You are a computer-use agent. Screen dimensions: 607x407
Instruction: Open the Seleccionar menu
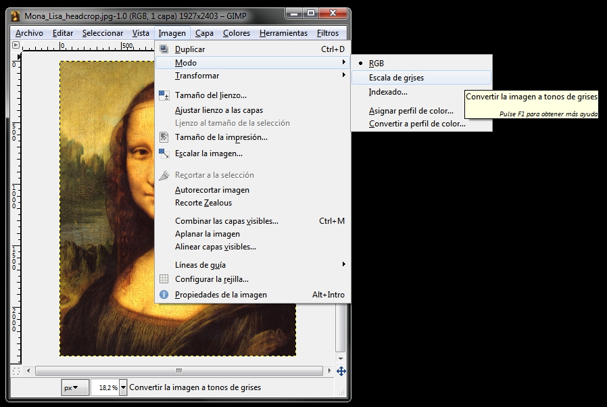[103, 33]
